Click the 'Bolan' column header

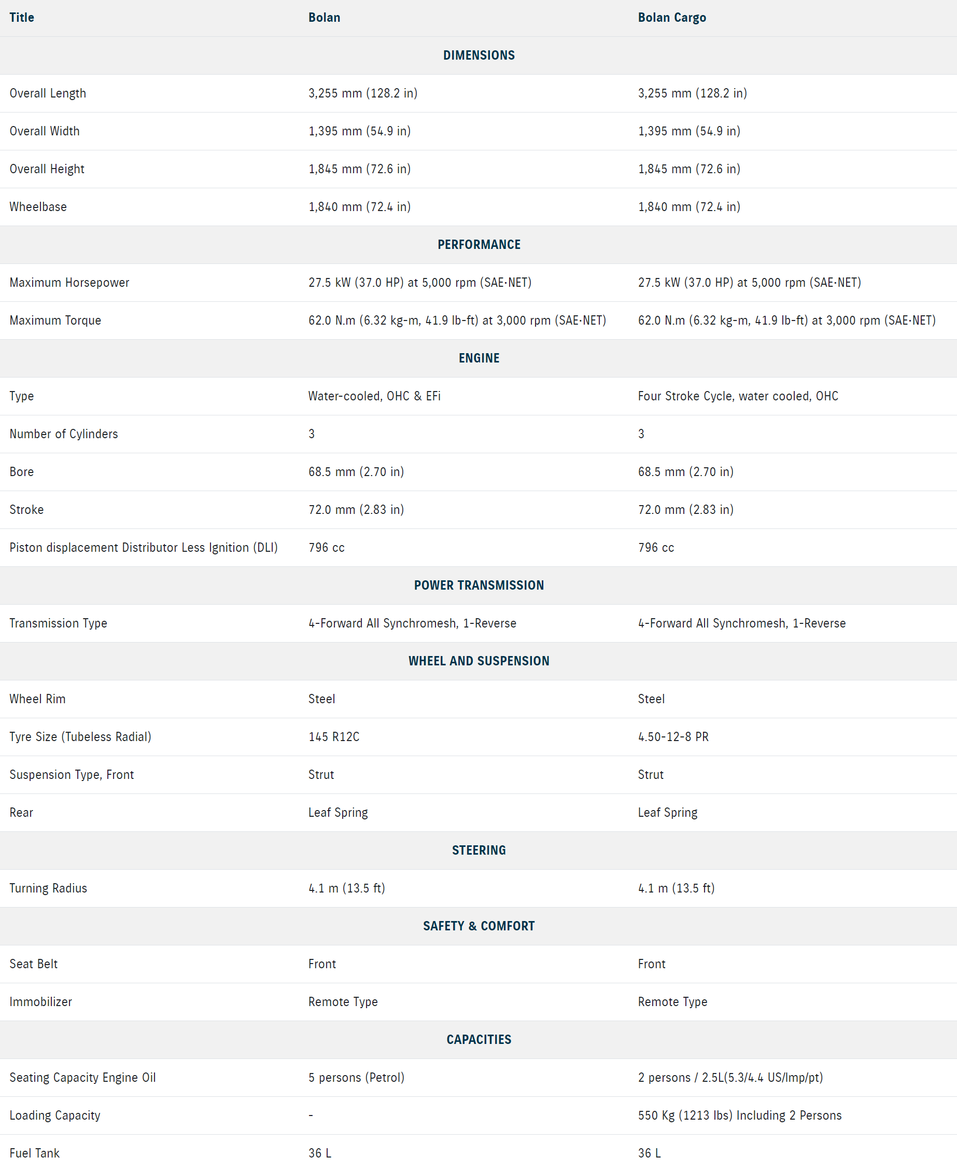(324, 18)
